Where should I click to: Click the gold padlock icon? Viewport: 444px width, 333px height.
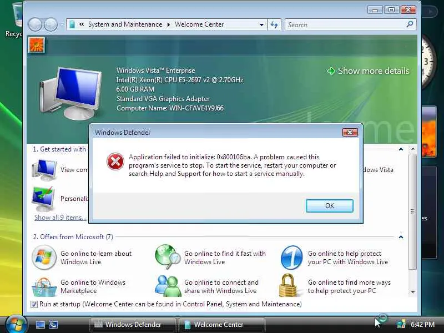point(287,285)
